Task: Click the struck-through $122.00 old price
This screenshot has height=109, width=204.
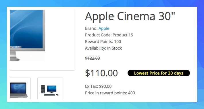Action: 93,58
